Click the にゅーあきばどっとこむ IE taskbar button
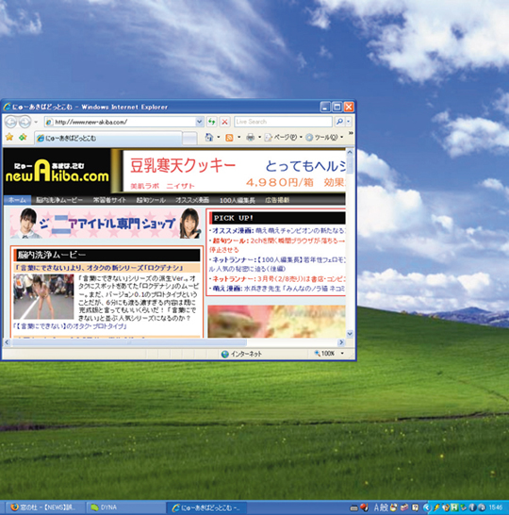This screenshot has width=509, height=515. pyautogui.click(x=206, y=507)
